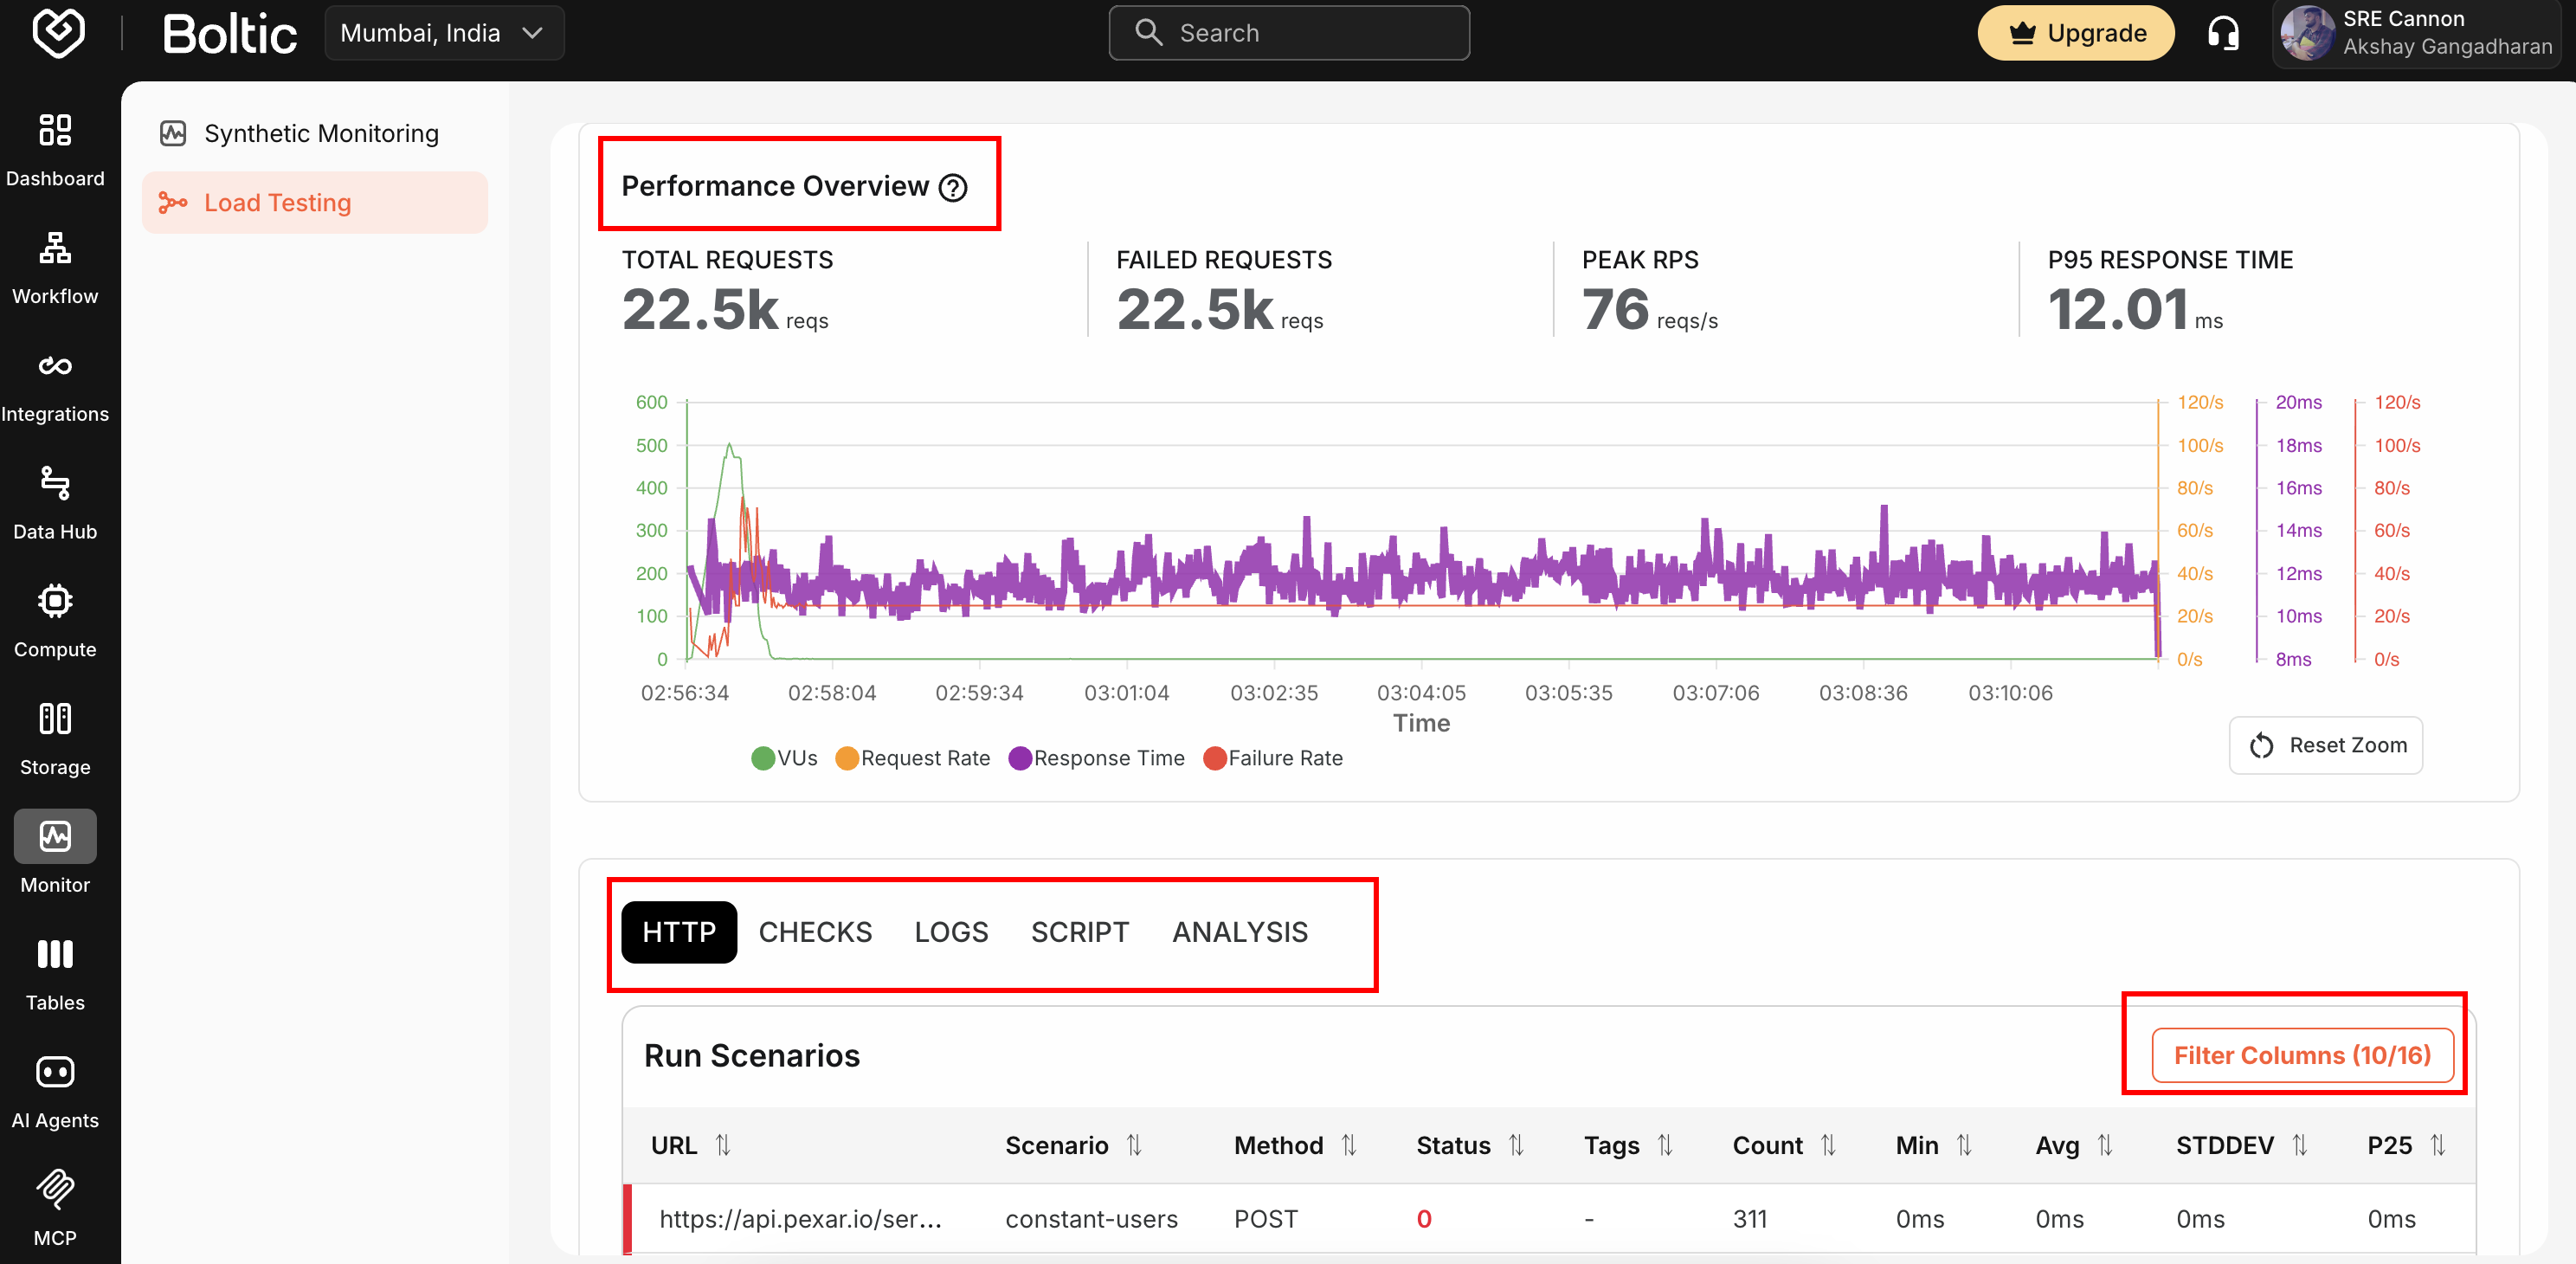Open Filter Columns (10/16) selector

click(2301, 1055)
